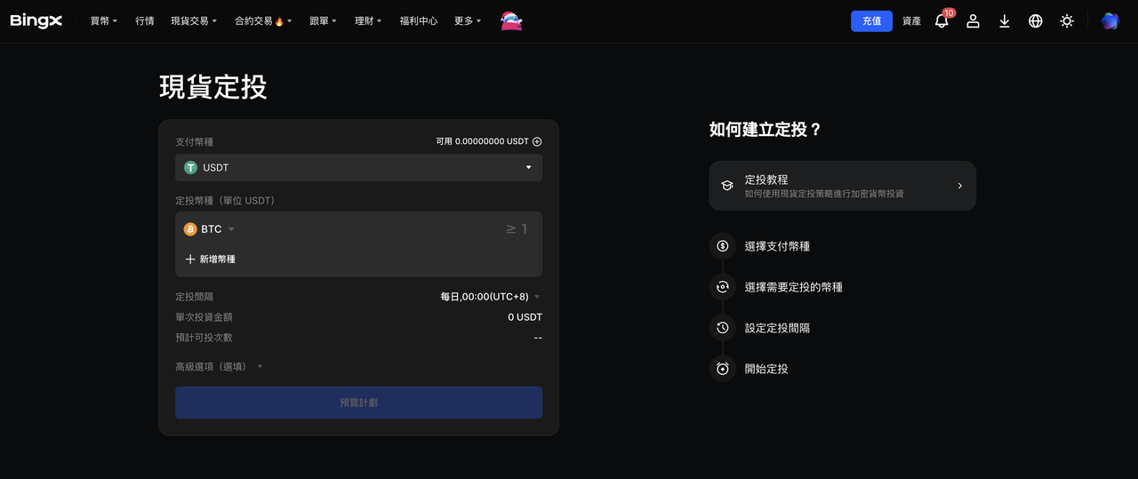Click the colorful avatar icon in header
The height and width of the screenshot is (479, 1138).
click(x=1110, y=20)
